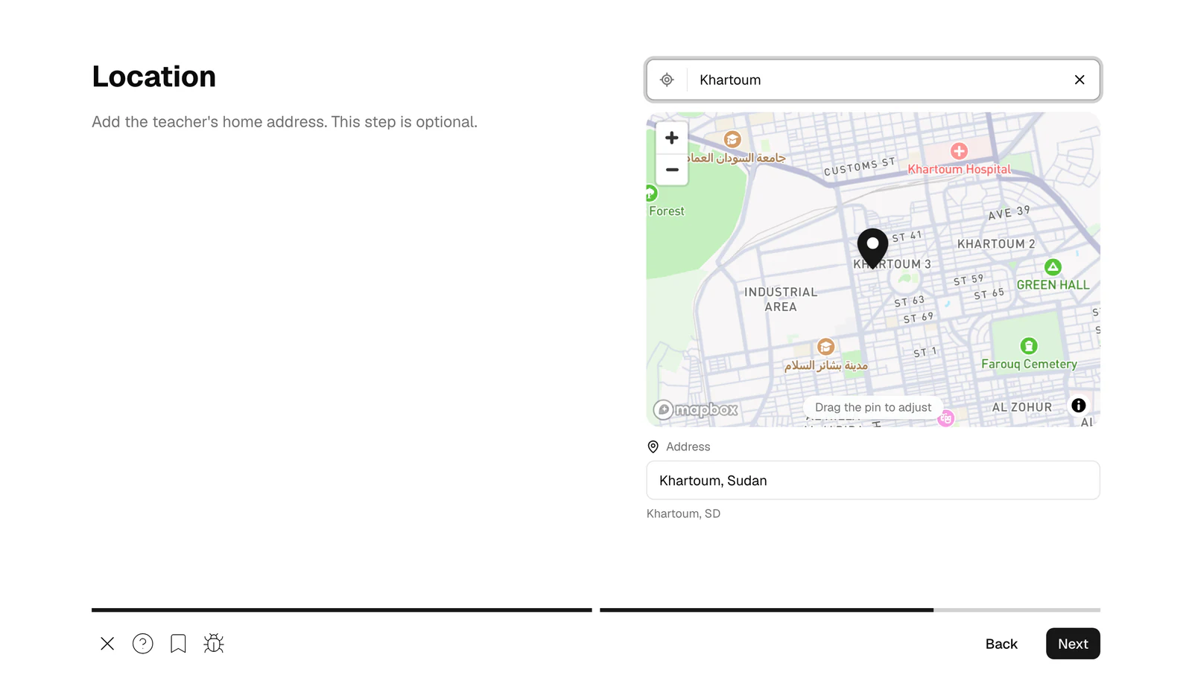
Task: Click the black location pin marker
Action: (872, 248)
